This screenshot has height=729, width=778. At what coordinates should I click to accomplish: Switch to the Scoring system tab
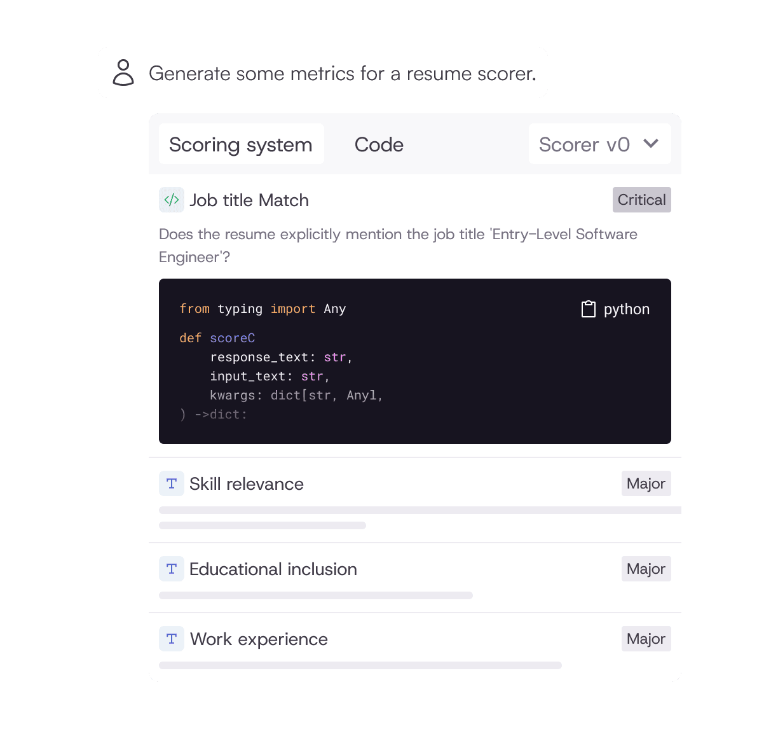[x=241, y=144]
